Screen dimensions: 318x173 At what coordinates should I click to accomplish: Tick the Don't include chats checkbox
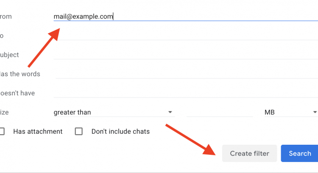click(78, 132)
